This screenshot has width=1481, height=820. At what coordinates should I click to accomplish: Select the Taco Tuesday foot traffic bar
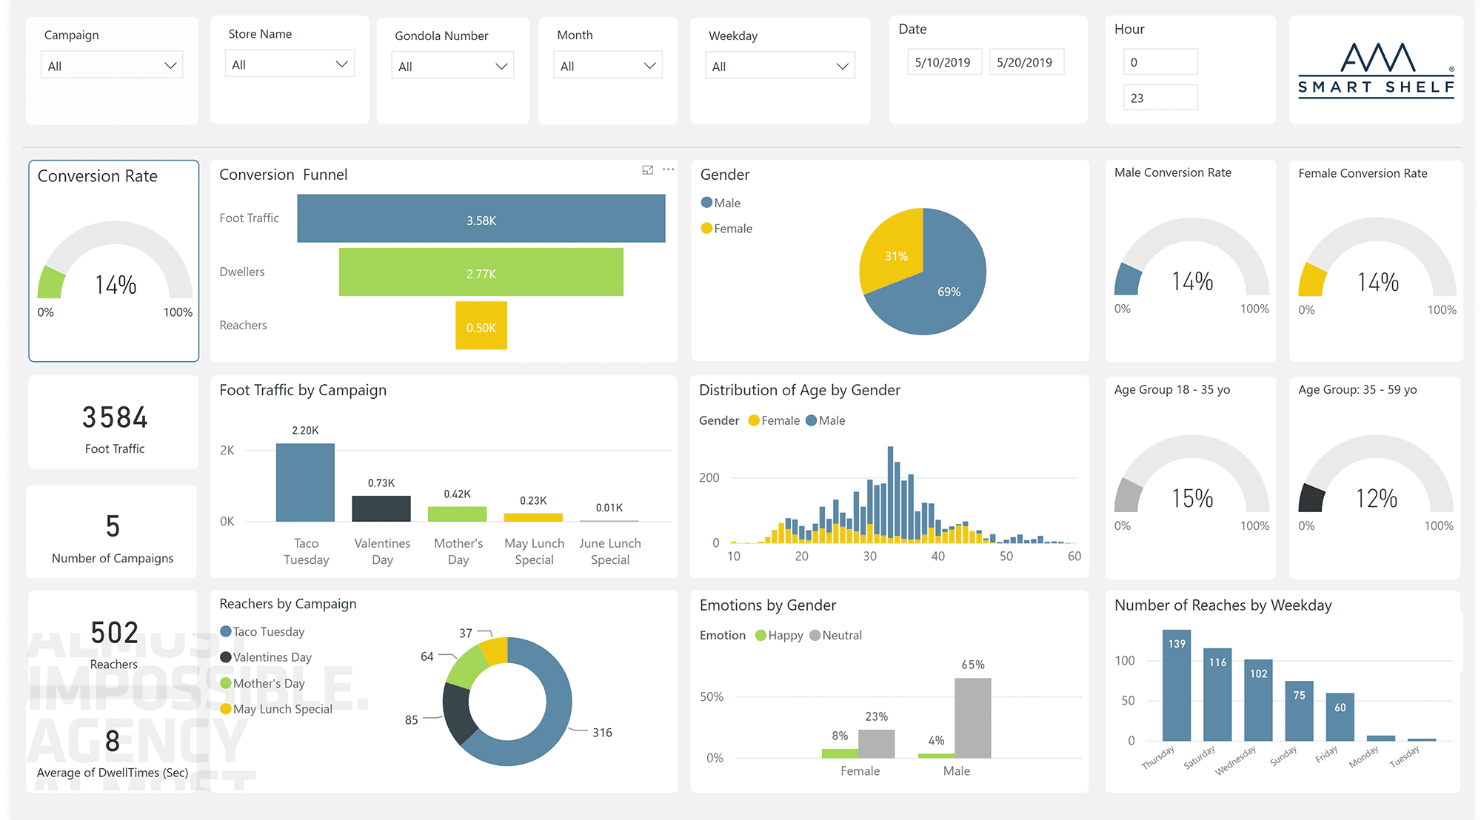(305, 481)
